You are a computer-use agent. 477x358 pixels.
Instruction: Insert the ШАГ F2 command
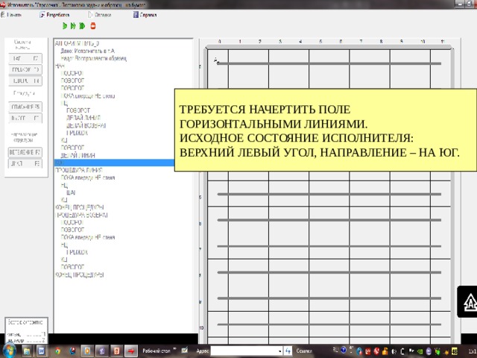point(25,58)
